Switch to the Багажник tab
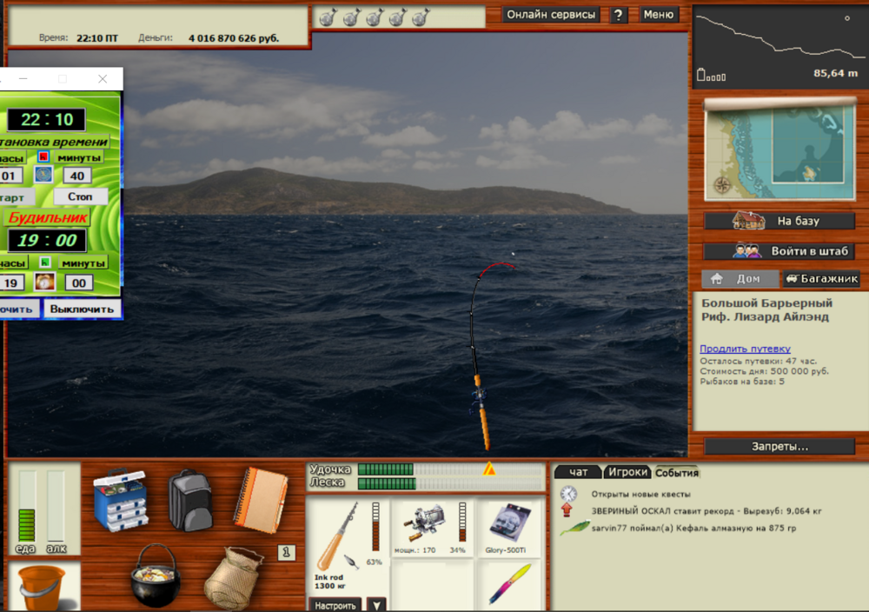 (821, 279)
